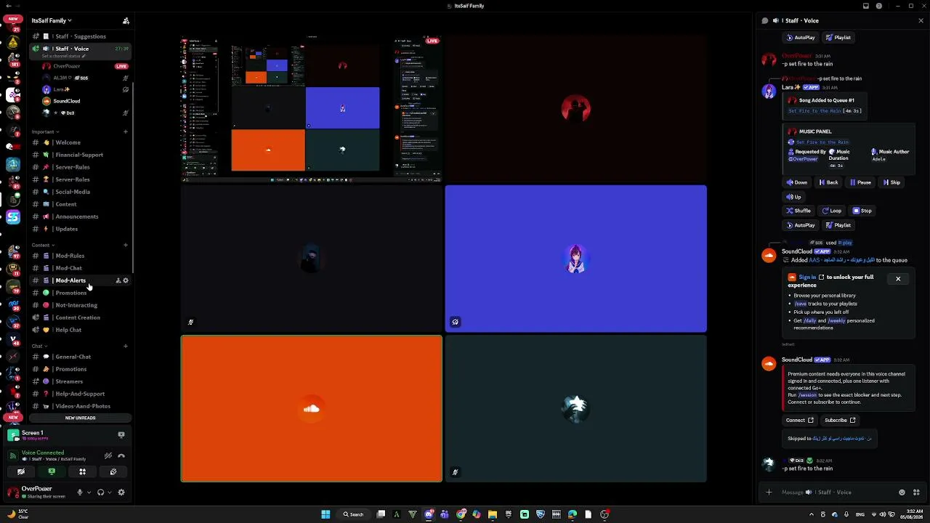The width and height of the screenshot is (930, 523).
Task: Open headphones output options arrow
Action: pos(110,492)
